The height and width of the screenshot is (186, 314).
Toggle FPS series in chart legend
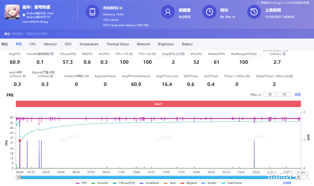pos(81,183)
